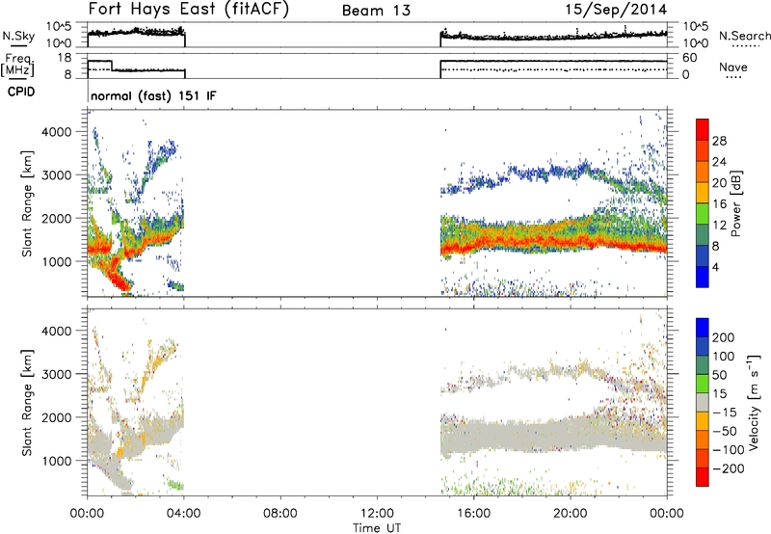Click the '200' velocity scale value

724,337
